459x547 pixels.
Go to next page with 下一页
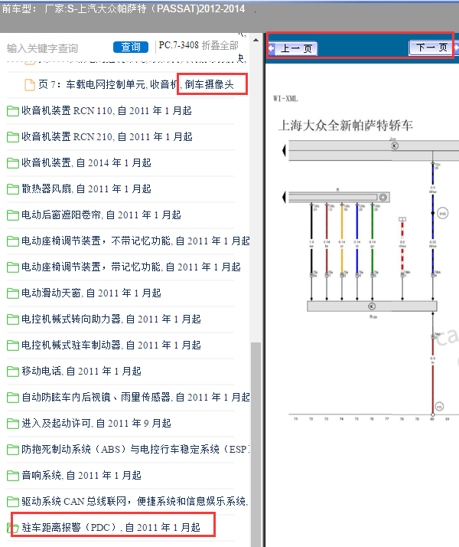(x=431, y=47)
